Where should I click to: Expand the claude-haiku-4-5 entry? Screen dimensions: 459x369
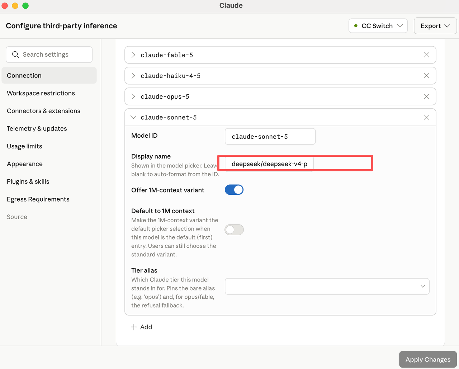(133, 76)
